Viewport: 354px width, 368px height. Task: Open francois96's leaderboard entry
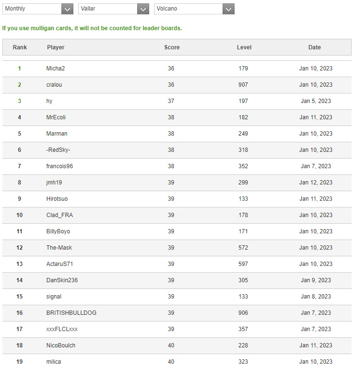point(59,166)
